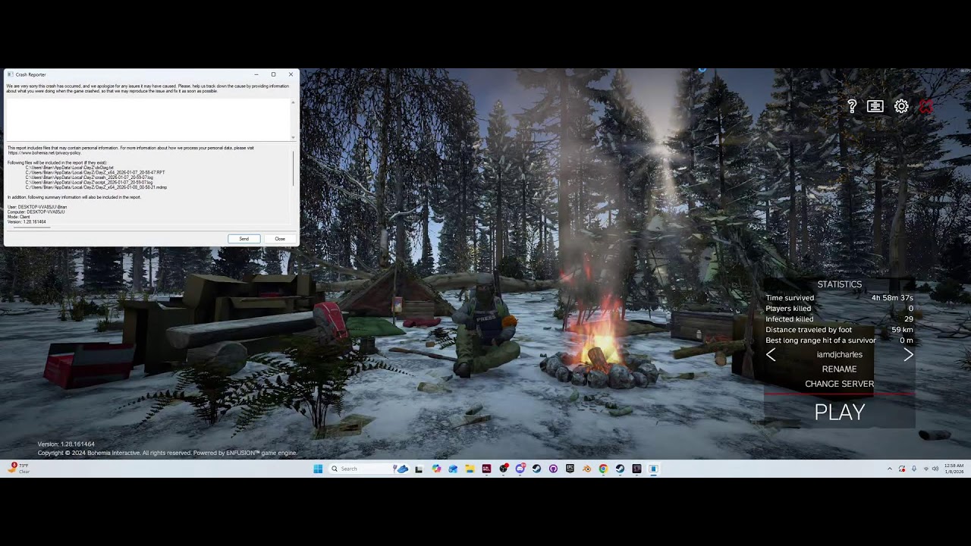971x546 pixels.
Task: Click the bohemia.net privacy-policy URL text
Action: click(44, 153)
